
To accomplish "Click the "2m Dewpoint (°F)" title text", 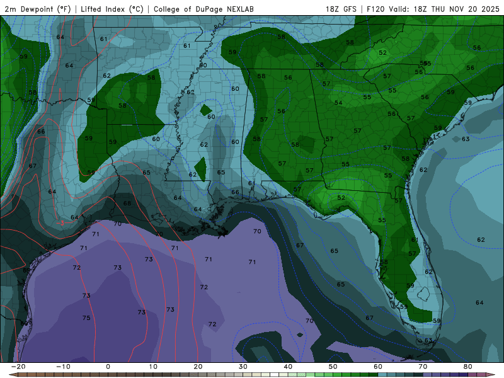I will (37, 9).
